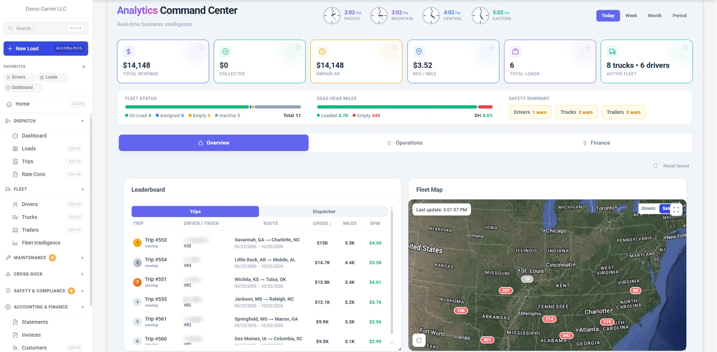Click the info icon on the Rev / Mile card

click(x=492, y=47)
